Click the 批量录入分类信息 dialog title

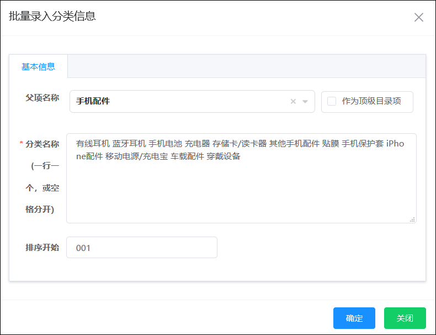[52, 16]
